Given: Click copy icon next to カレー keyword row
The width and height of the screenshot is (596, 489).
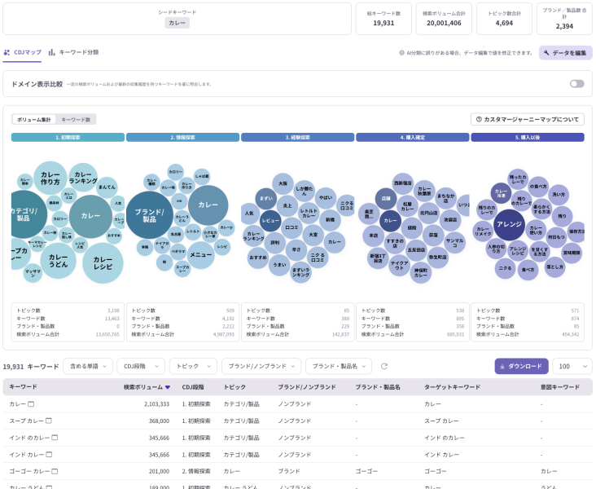Looking at the screenshot, I should click(x=31, y=404).
